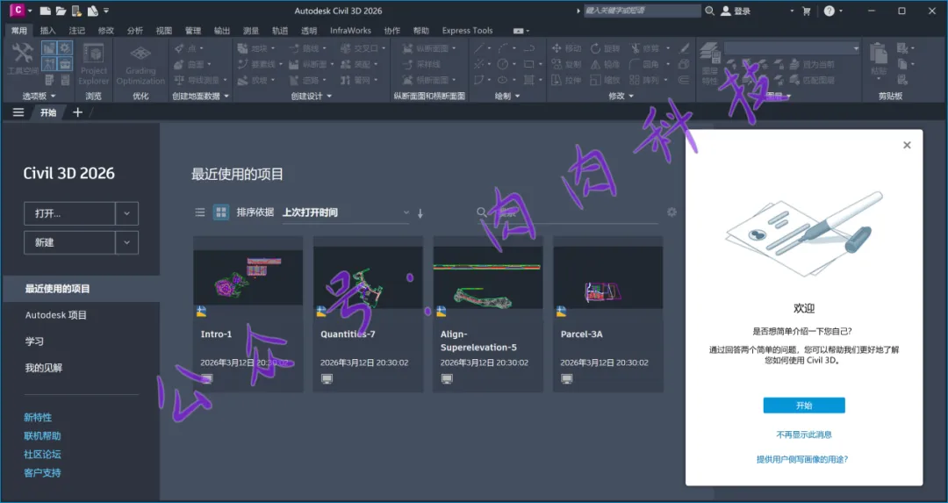Switch recent projects to list view

click(200, 212)
